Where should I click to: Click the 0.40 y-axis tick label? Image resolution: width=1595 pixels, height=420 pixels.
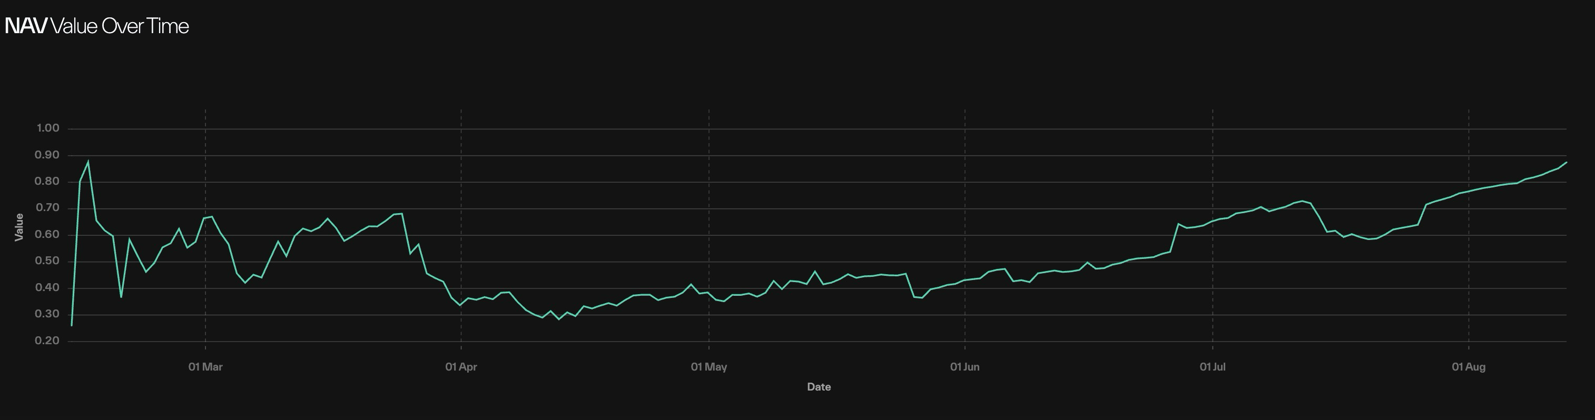click(x=48, y=288)
